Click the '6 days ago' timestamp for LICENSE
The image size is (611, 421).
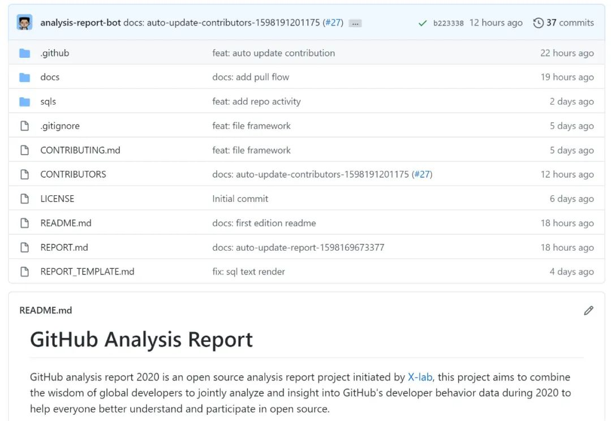click(571, 199)
